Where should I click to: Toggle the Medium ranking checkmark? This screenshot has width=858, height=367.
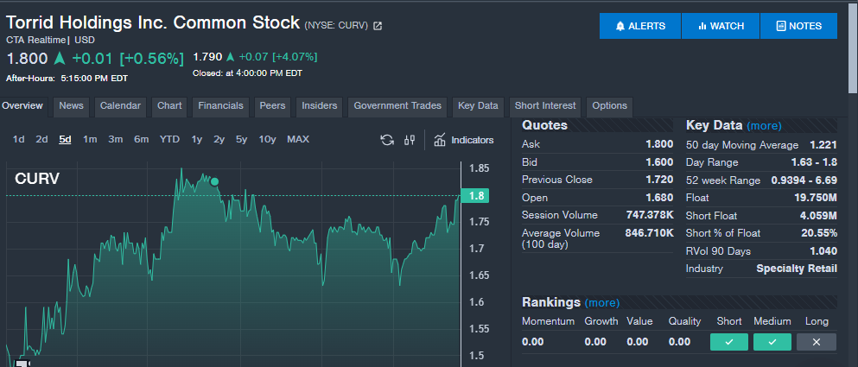click(772, 342)
